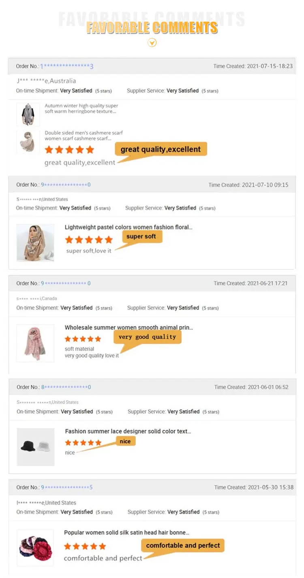Open the order number starting with 8
This screenshot has width=304, height=578.
pyautogui.click(x=66, y=387)
